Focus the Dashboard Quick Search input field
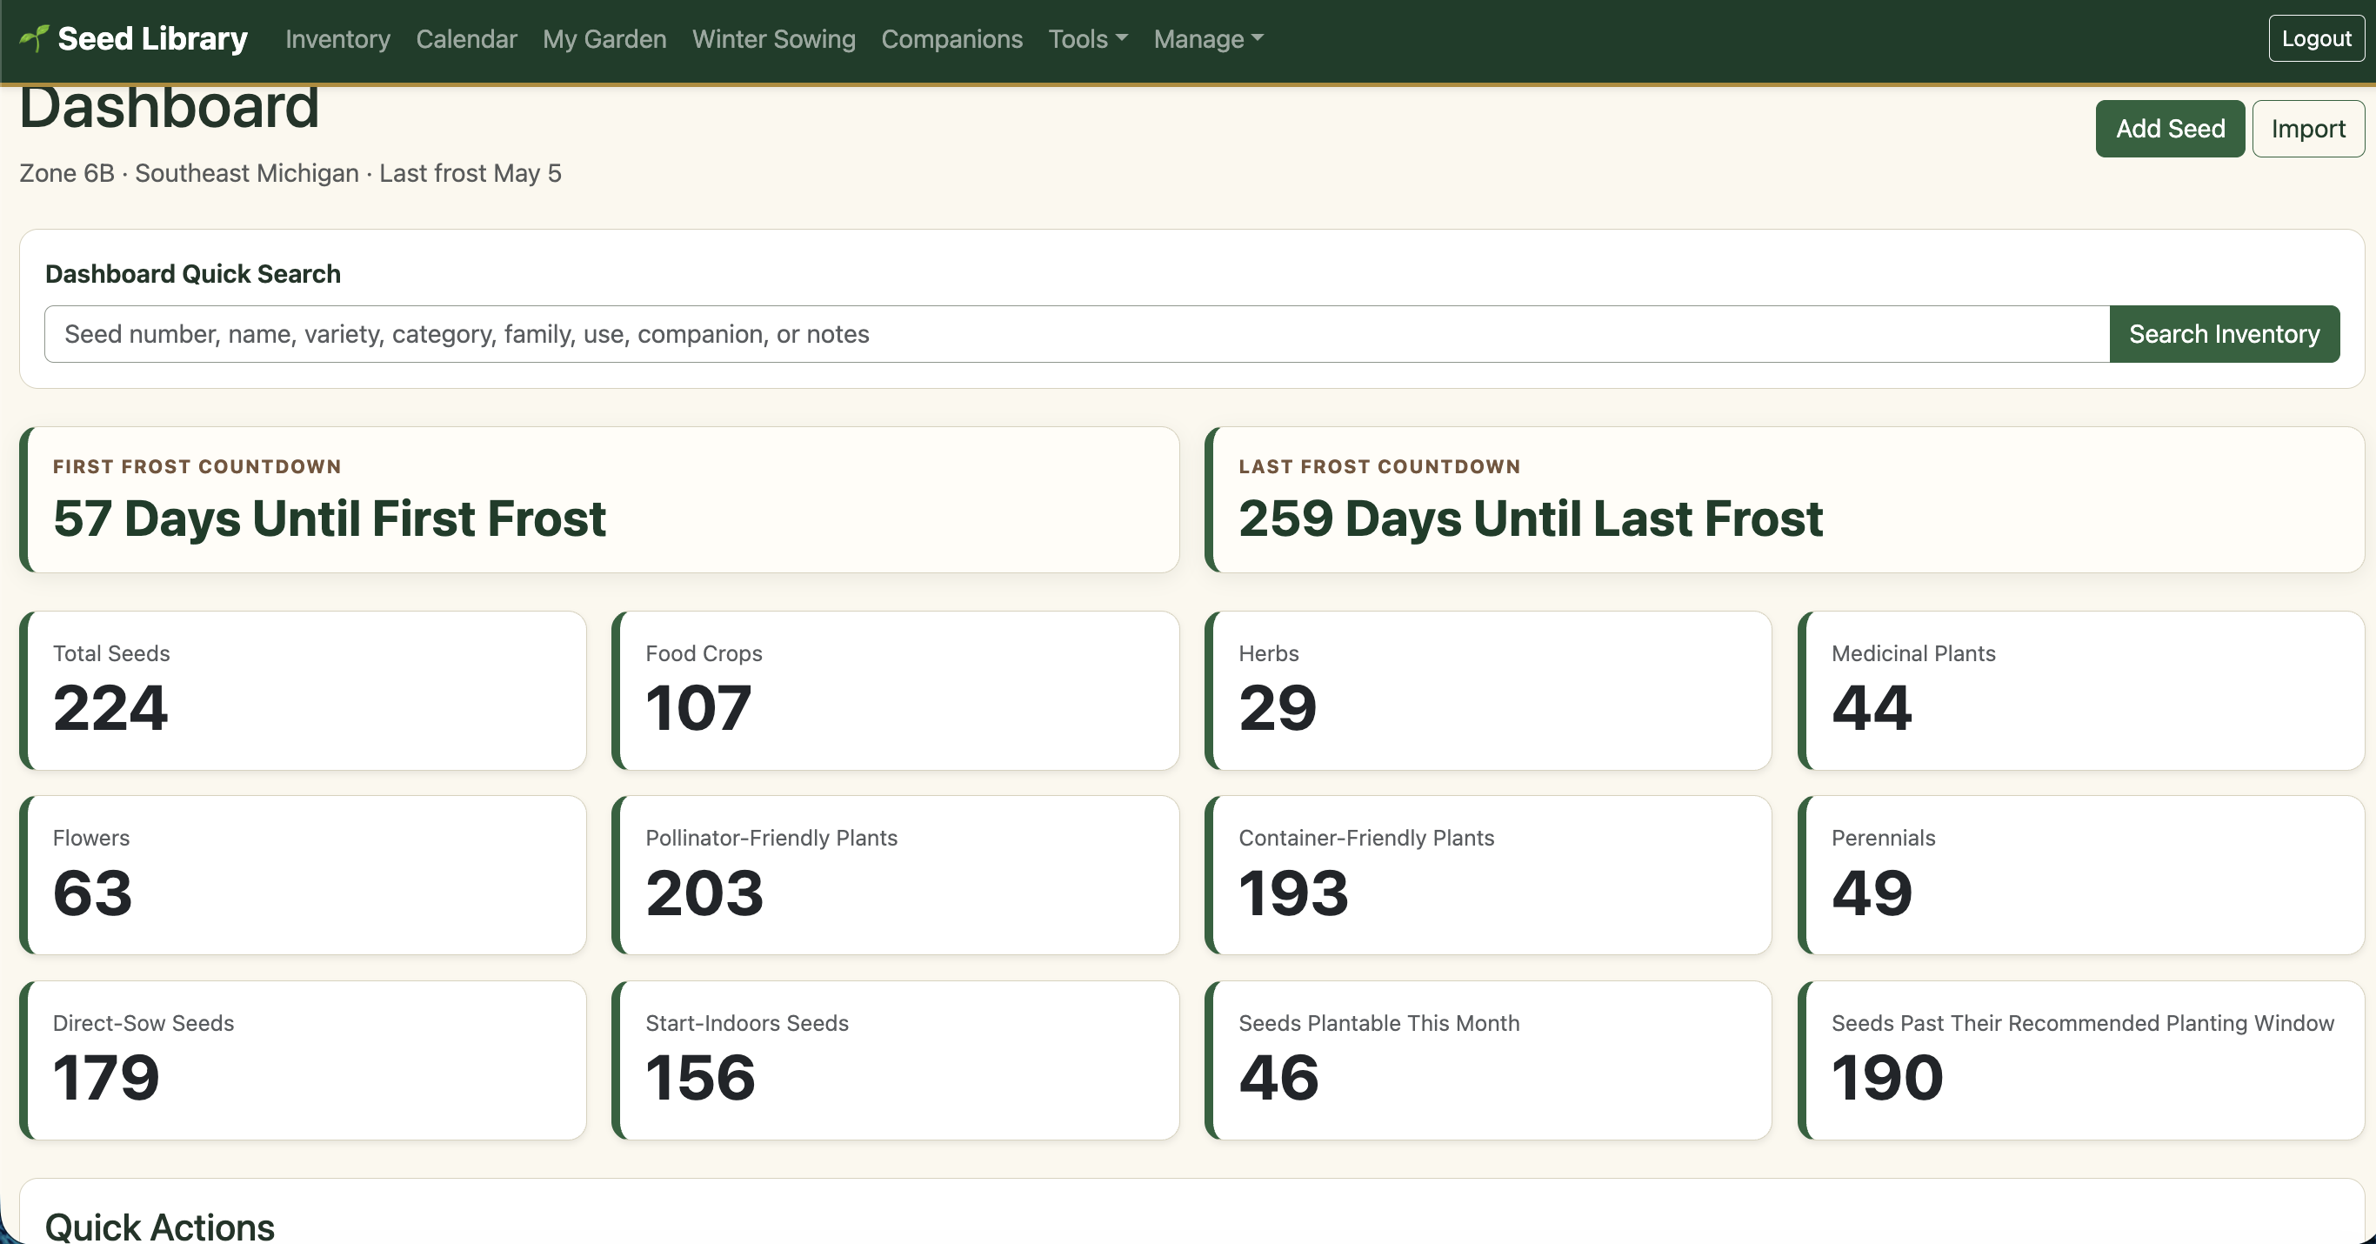This screenshot has width=2376, height=1244. click(1077, 334)
